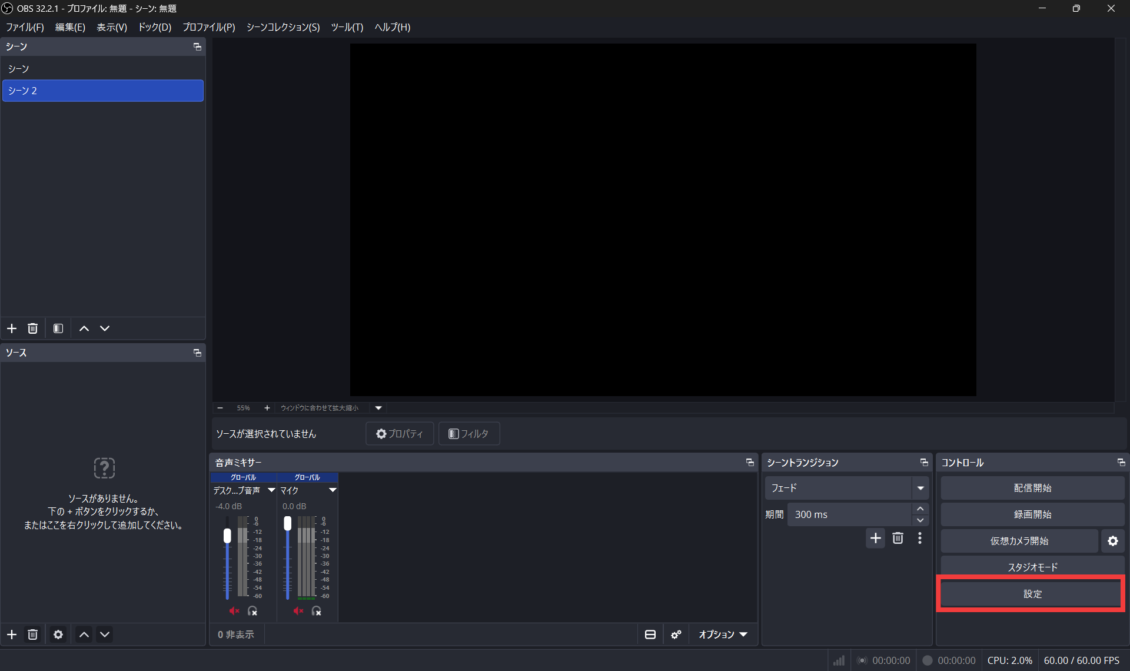The image size is (1130, 671).
Task: Adjust デスクトップ音声 volume slider handle
Action: pos(227,536)
